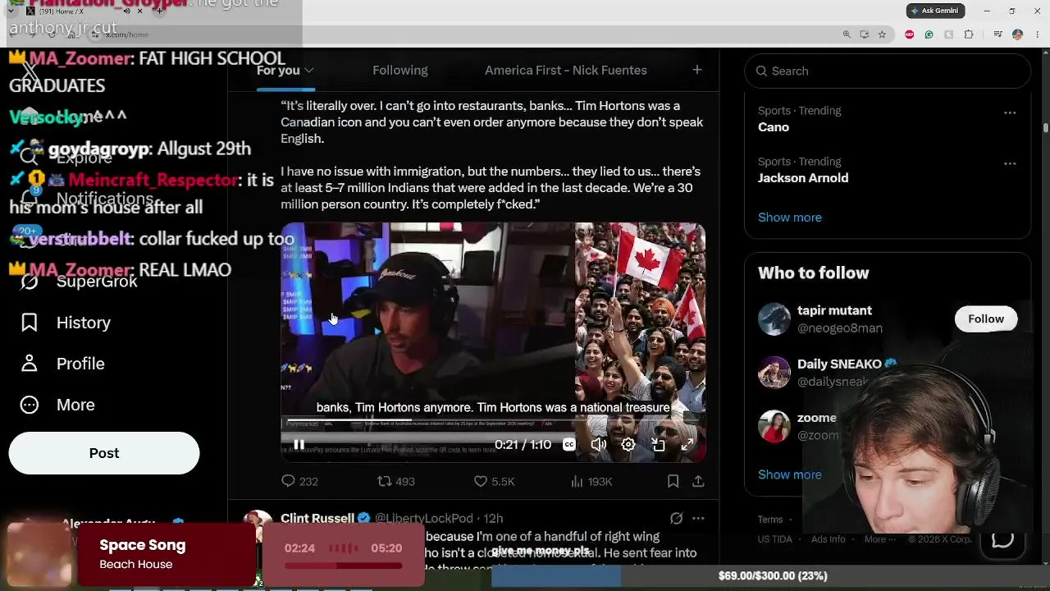Screen dimensions: 1050x591
Task: Open the Chrome profile avatar
Action: pos(1017,34)
